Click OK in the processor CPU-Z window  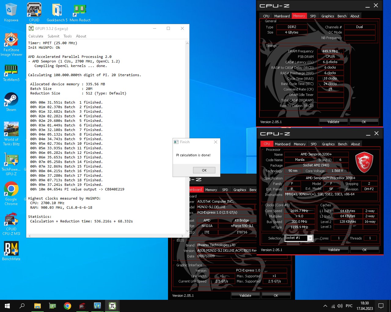click(x=364, y=250)
